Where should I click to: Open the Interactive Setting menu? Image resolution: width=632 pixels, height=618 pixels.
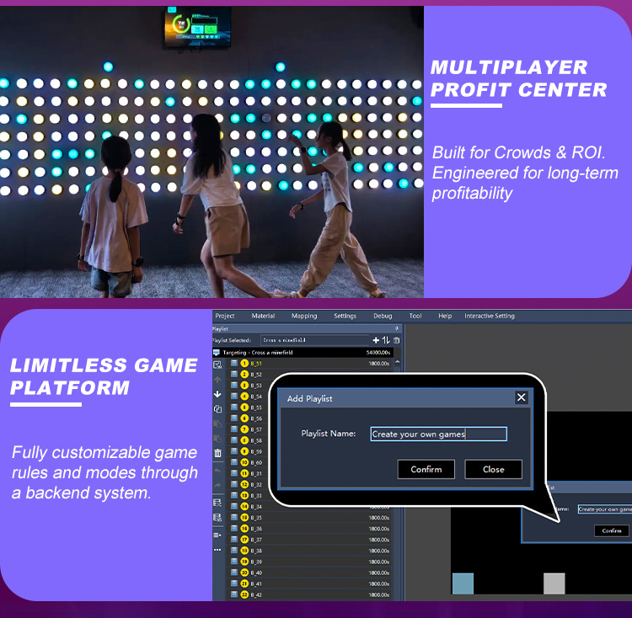[490, 316]
